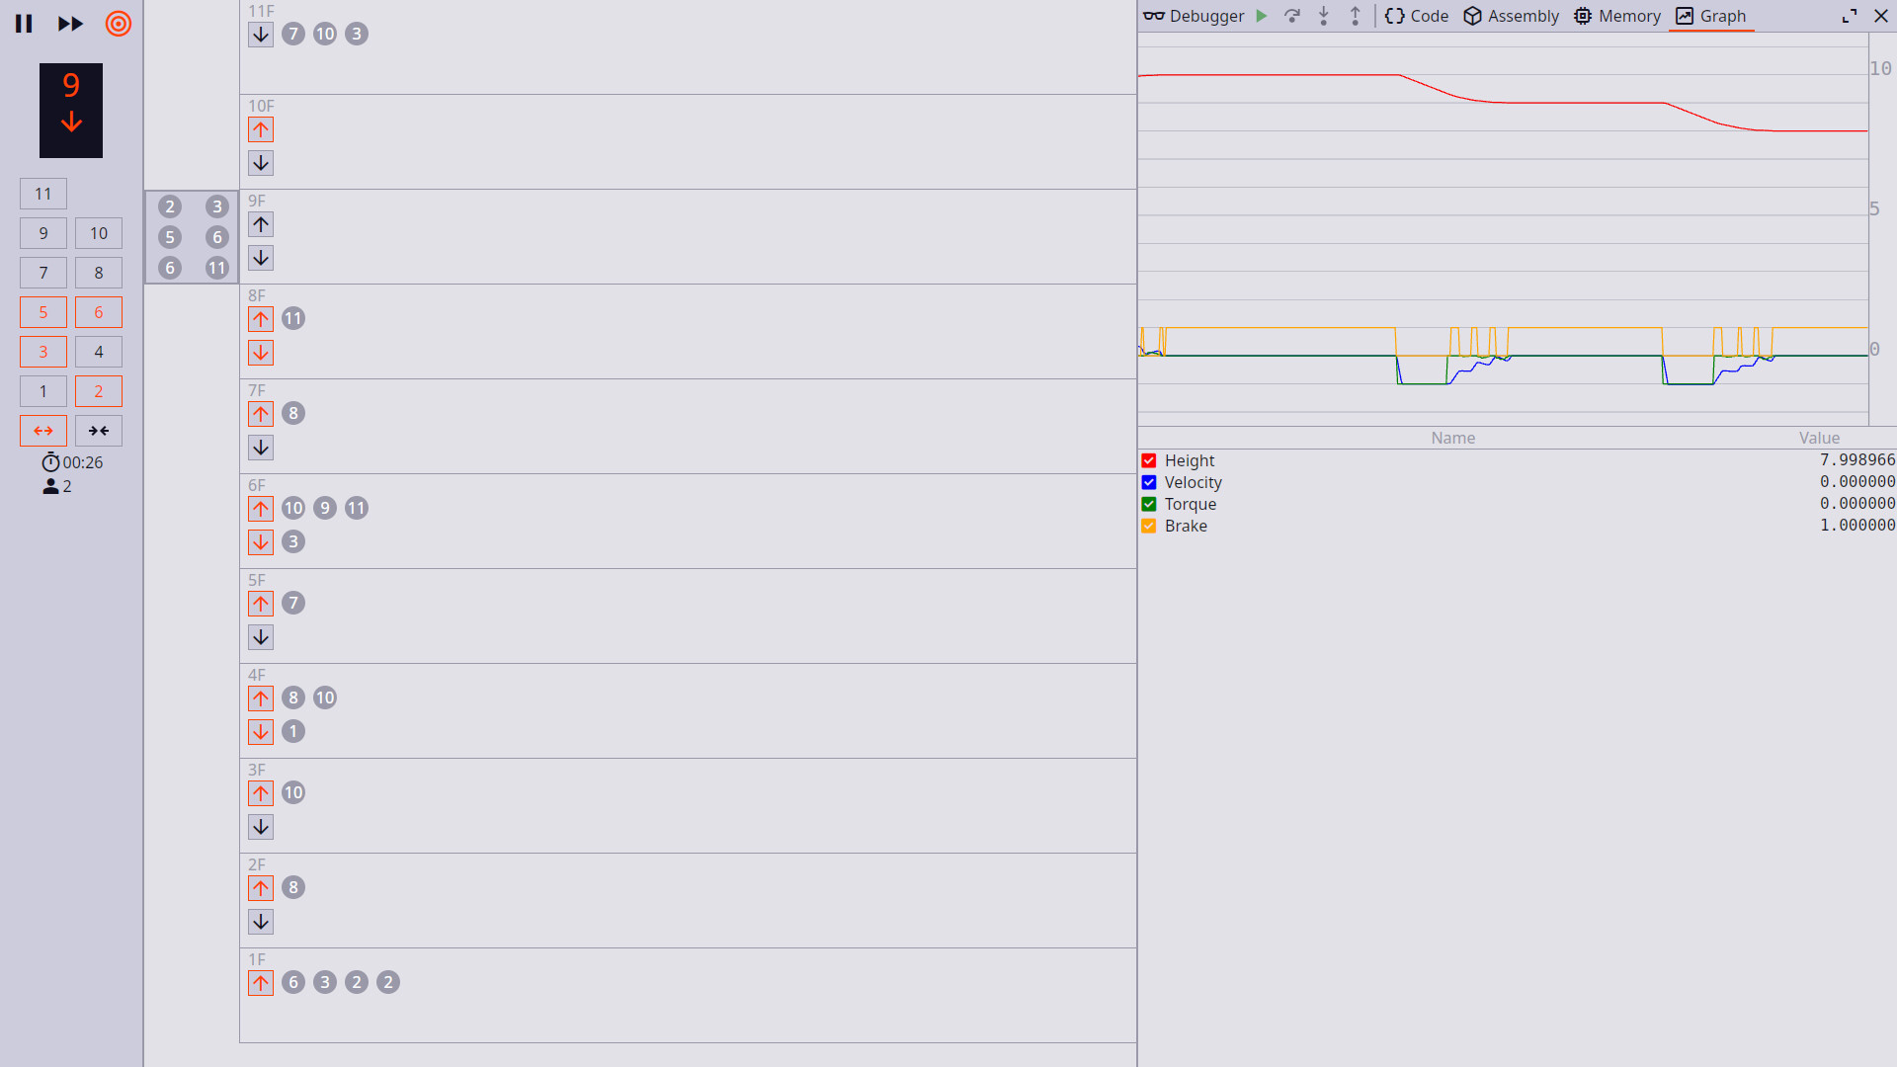Expand the debugger panel to fullscreen
1897x1067 pixels.
pyautogui.click(x=1851, y=16)
